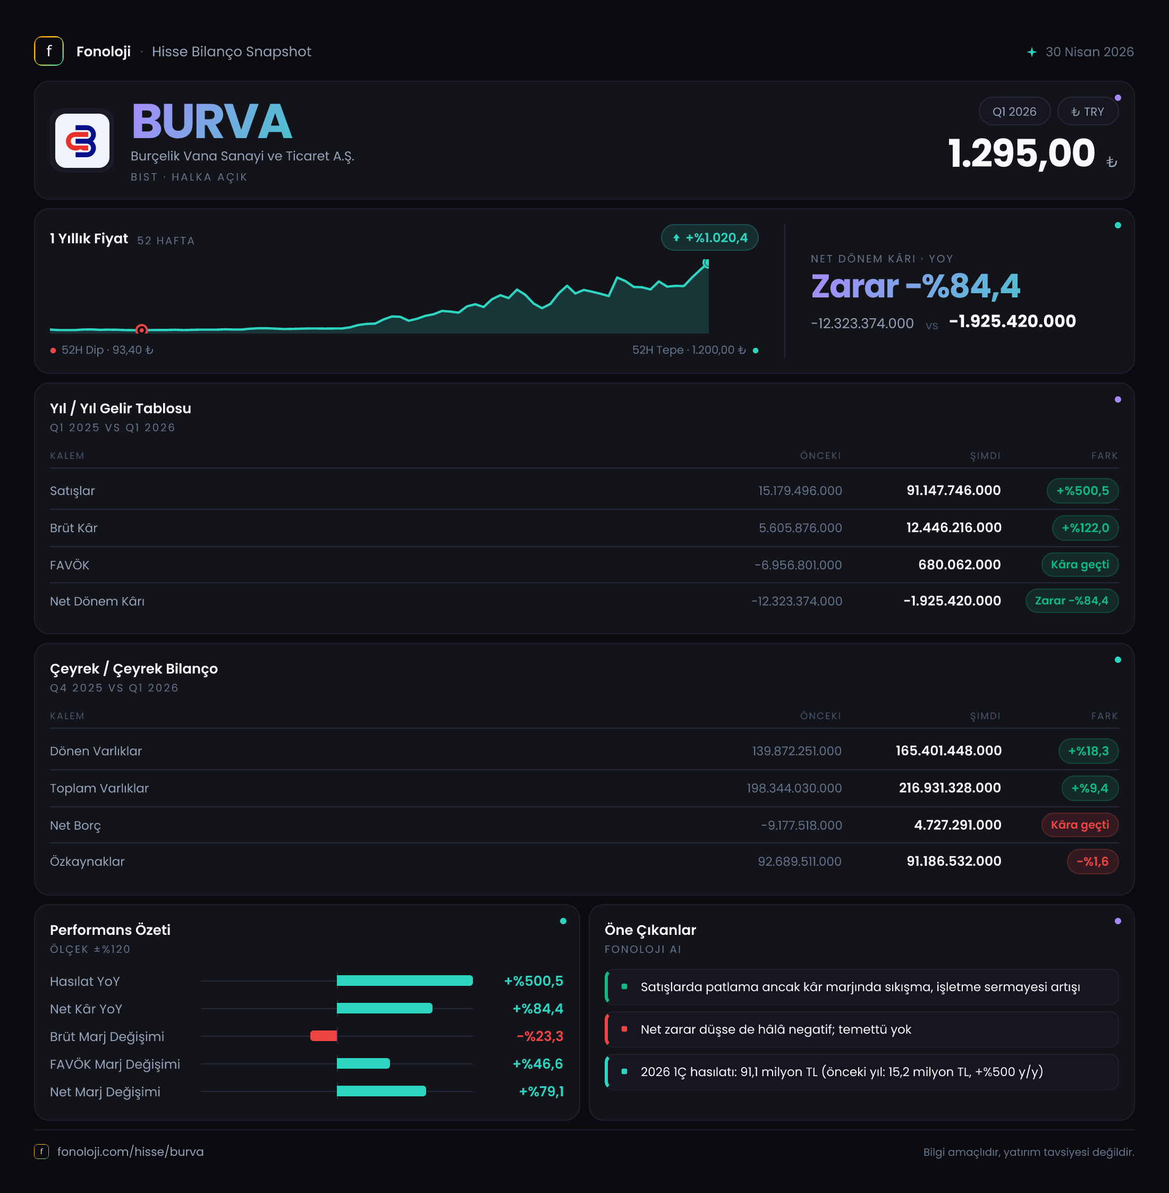Click the "Net Dönem Kârı" row label
1169x1193 pixels.
pos(97,601)
